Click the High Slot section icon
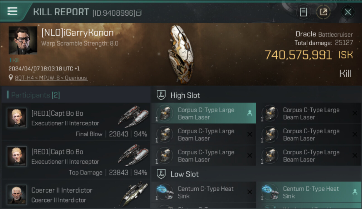Screen dimensions: 362x209 162,95
